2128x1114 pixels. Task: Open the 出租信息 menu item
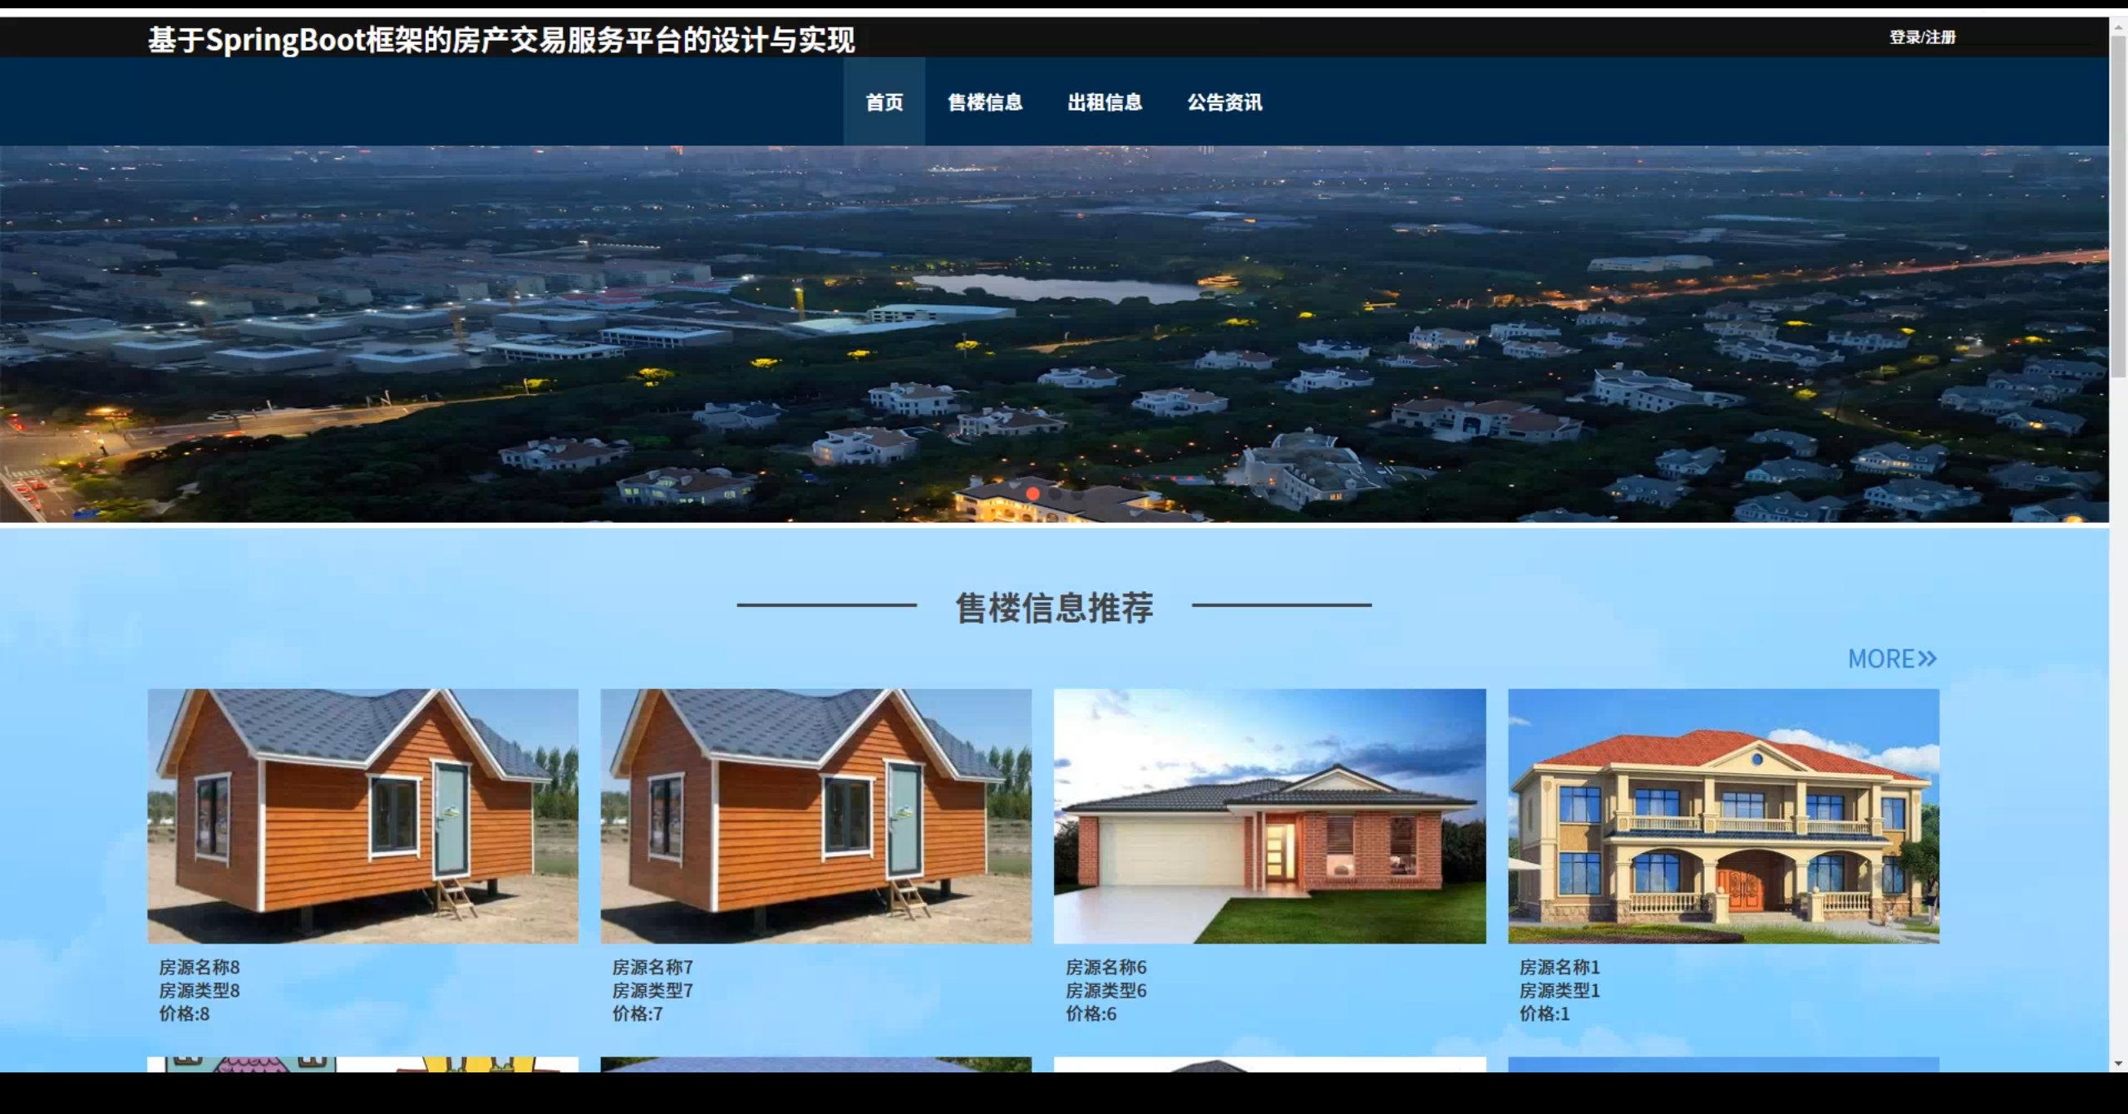(x=1105, y=102)
